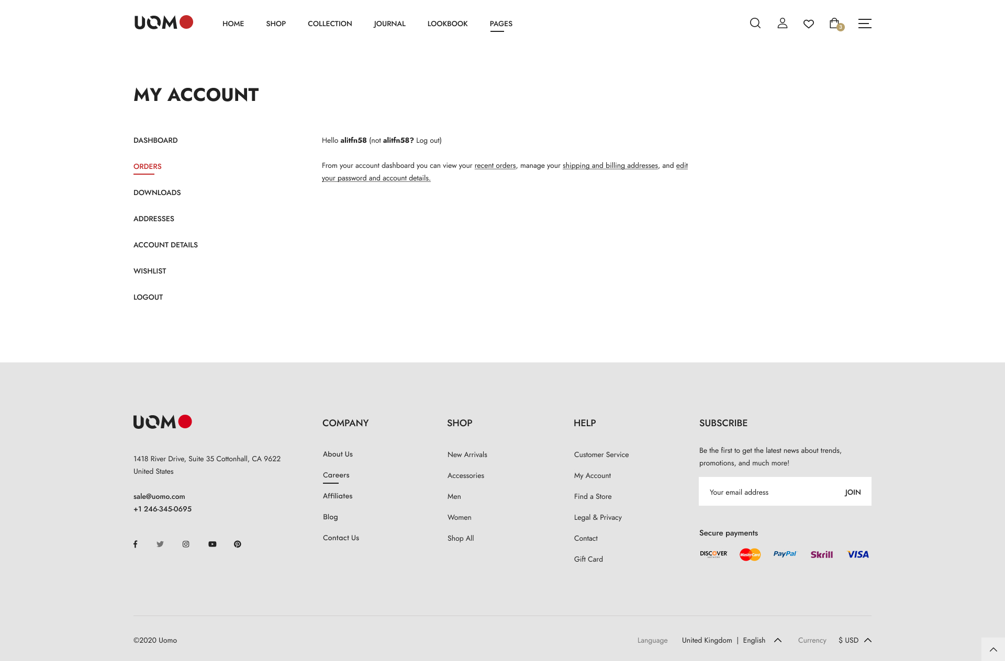
Task: Expand the Language selector chevron
Action: click(778, 640)
